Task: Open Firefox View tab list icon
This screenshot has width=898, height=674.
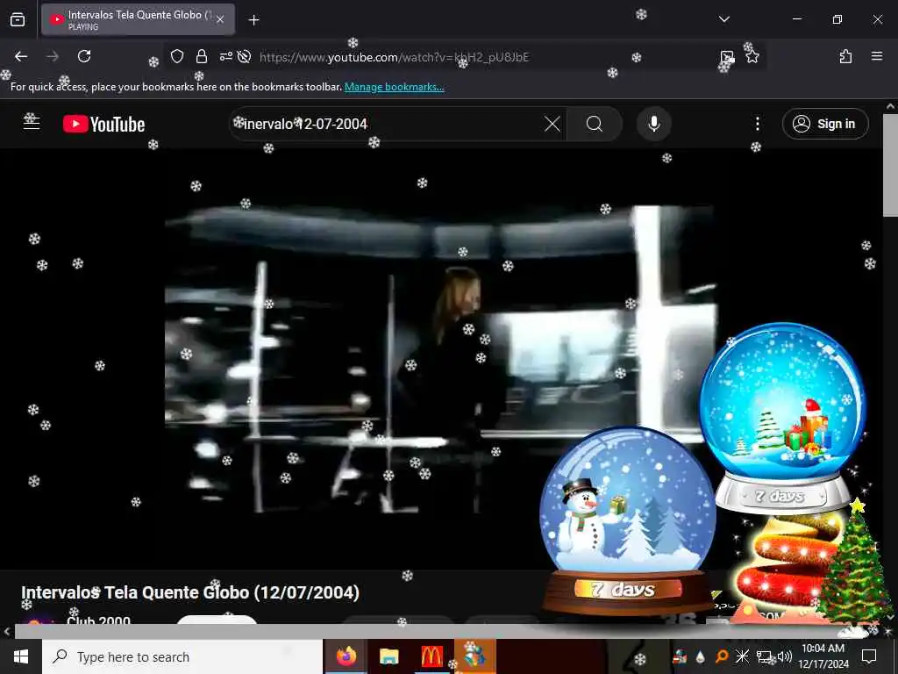Action: [x=18, y=19]
